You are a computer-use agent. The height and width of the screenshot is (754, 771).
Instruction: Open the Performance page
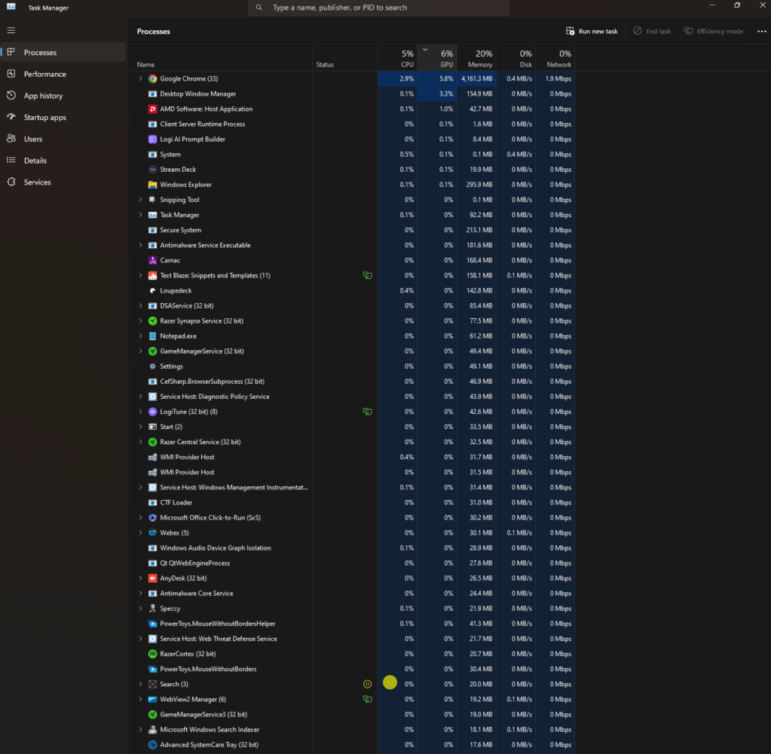point(63,74)
